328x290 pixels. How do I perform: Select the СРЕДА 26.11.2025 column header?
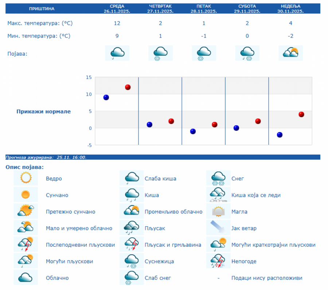(x=117, y=9)
